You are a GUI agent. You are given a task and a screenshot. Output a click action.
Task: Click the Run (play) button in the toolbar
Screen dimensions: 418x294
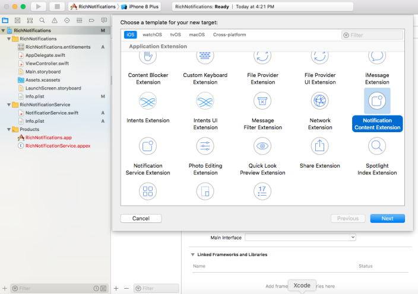[x=39, y=7]
